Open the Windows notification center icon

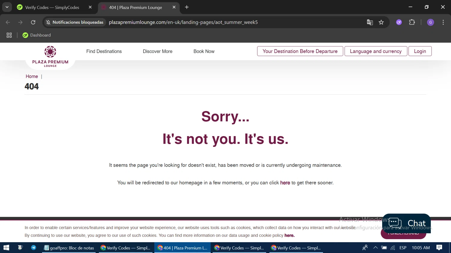pyautogui.click(x=439, y=248)
